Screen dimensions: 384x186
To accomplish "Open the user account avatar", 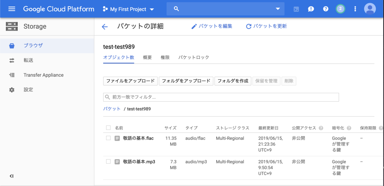I will [370, 9].
